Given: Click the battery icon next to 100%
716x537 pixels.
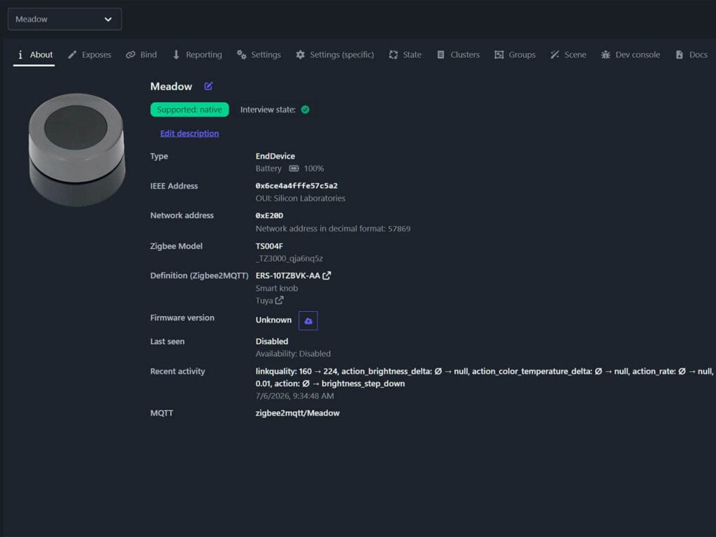Looking at the screenshot, I should click(x=294, y=169).
